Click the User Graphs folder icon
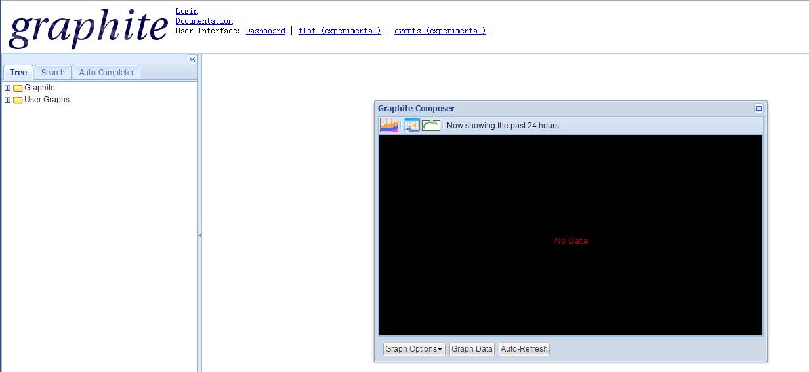 [18, 100]
